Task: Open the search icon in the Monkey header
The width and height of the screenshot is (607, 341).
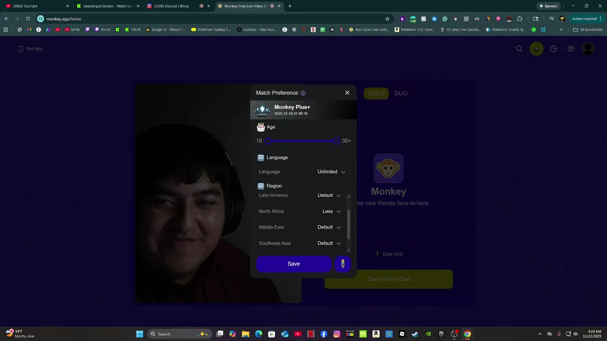Action: (x=519, y=49)
